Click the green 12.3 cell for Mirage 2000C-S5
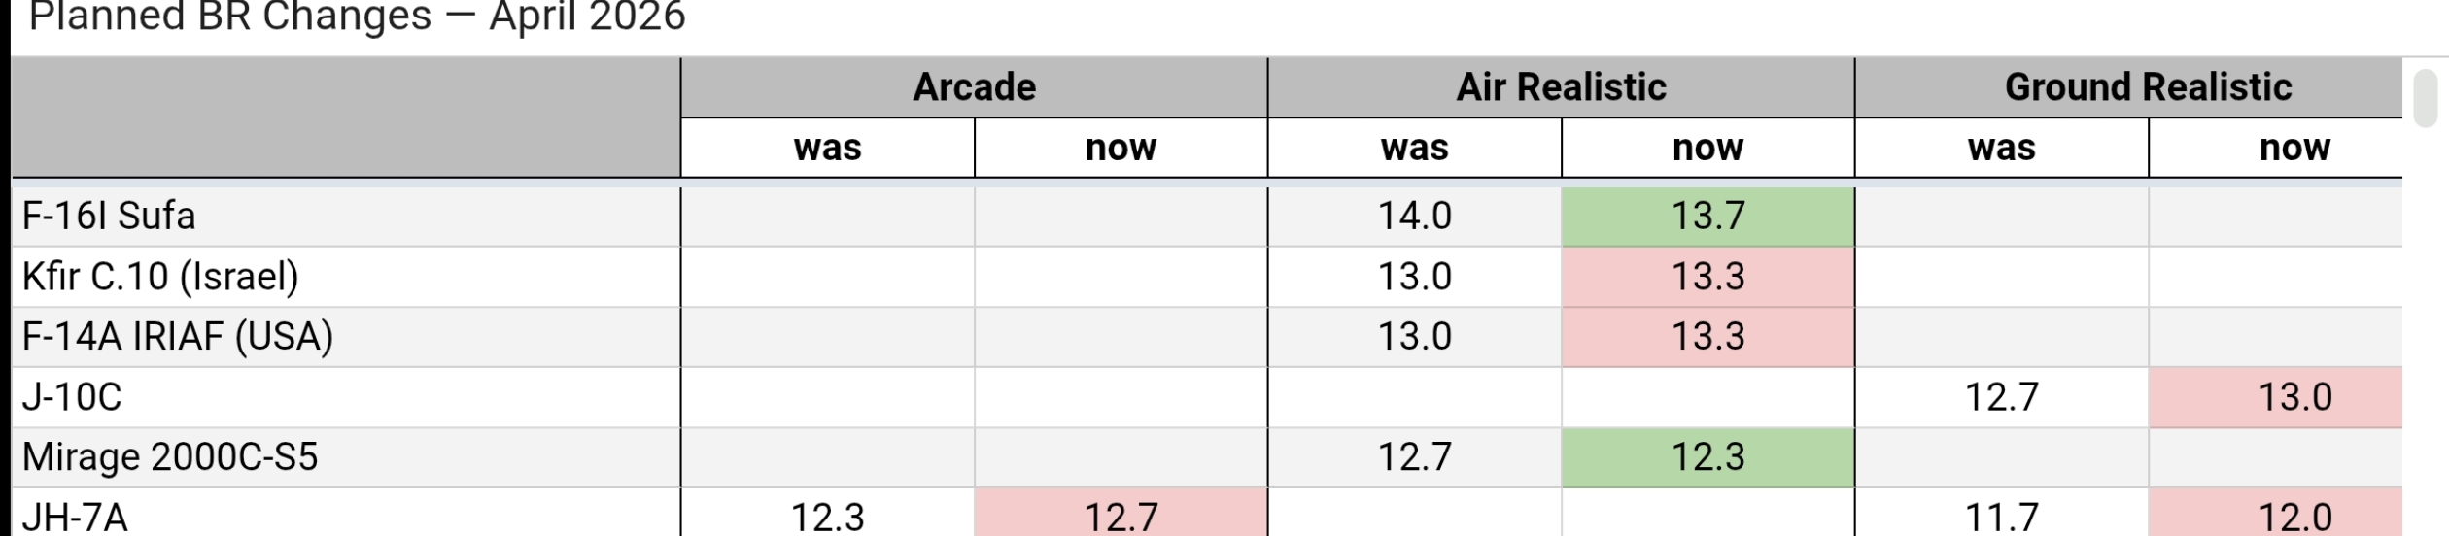This screenshot has height=536, width=2449. point(1707,457)
